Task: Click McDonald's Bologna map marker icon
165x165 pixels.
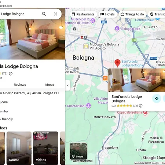Action: tap(86, 46)
